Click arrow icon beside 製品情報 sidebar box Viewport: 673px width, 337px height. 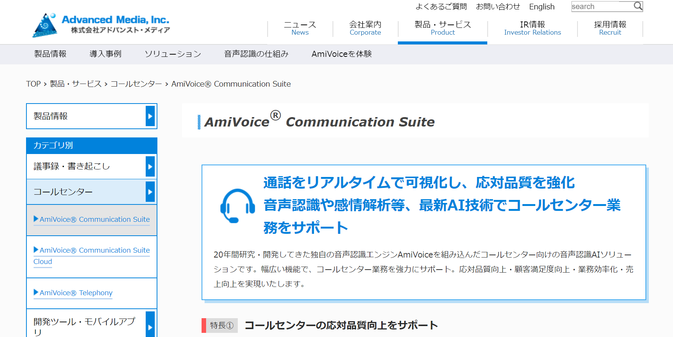coord(150,116)
